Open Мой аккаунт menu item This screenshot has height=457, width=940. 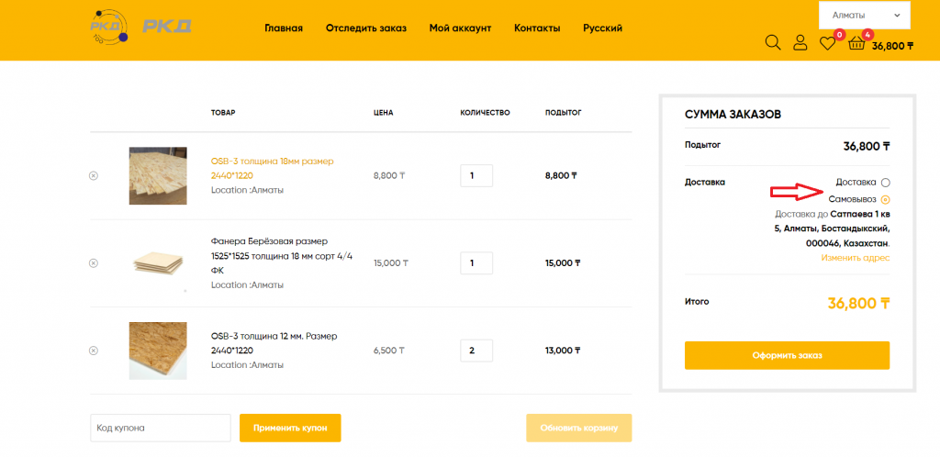click(461, 28)
